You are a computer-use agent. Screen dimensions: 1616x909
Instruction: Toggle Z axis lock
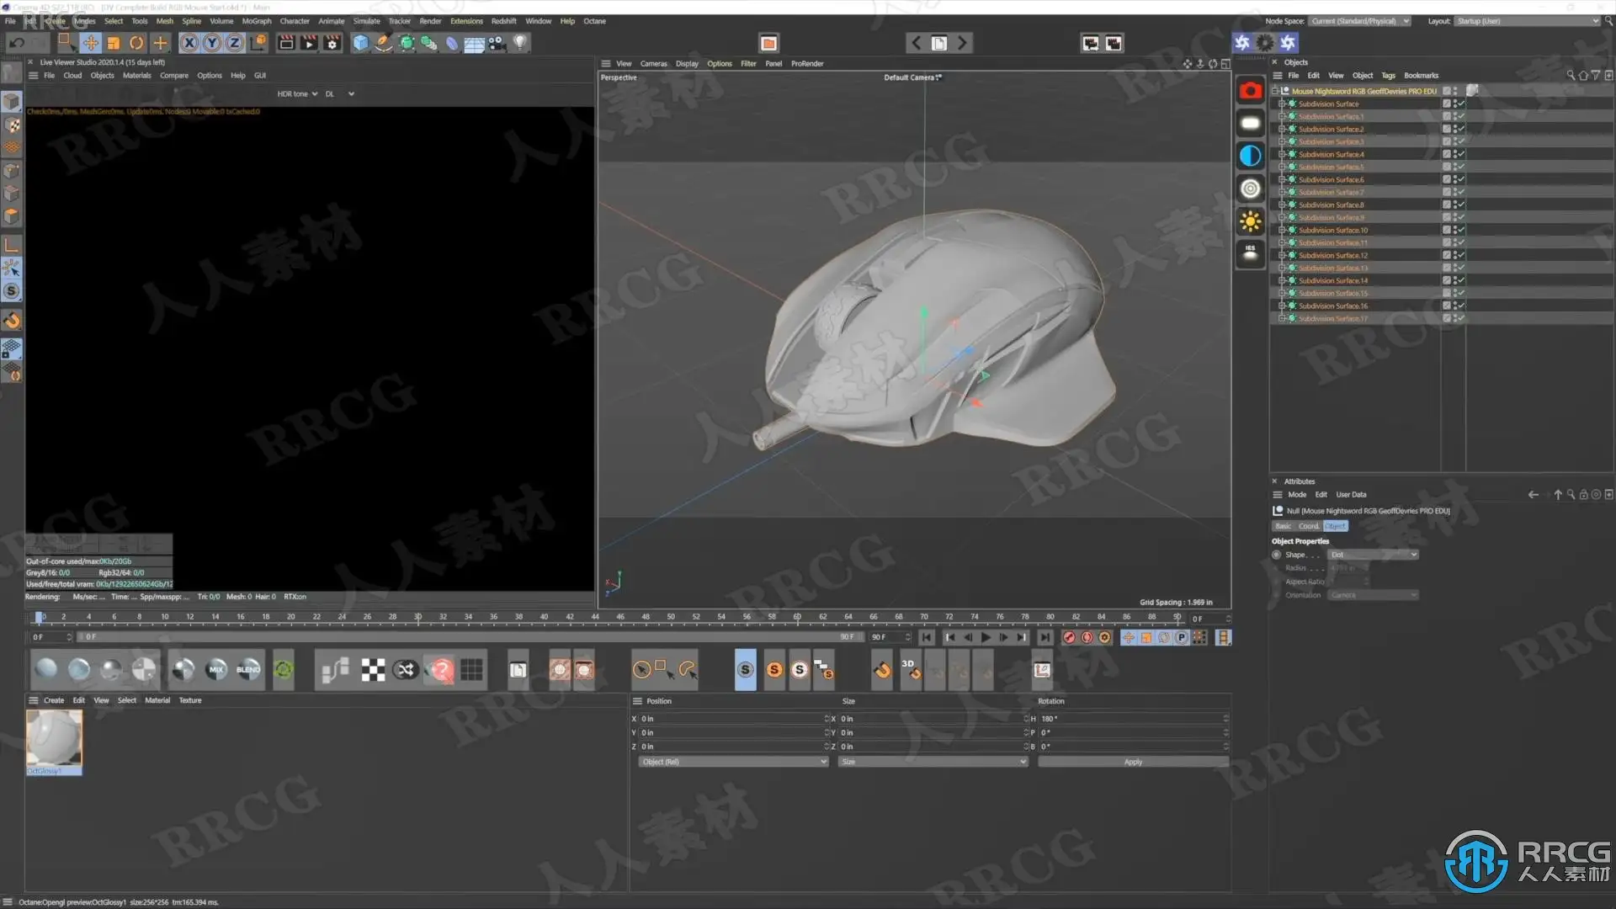[234, 43]
